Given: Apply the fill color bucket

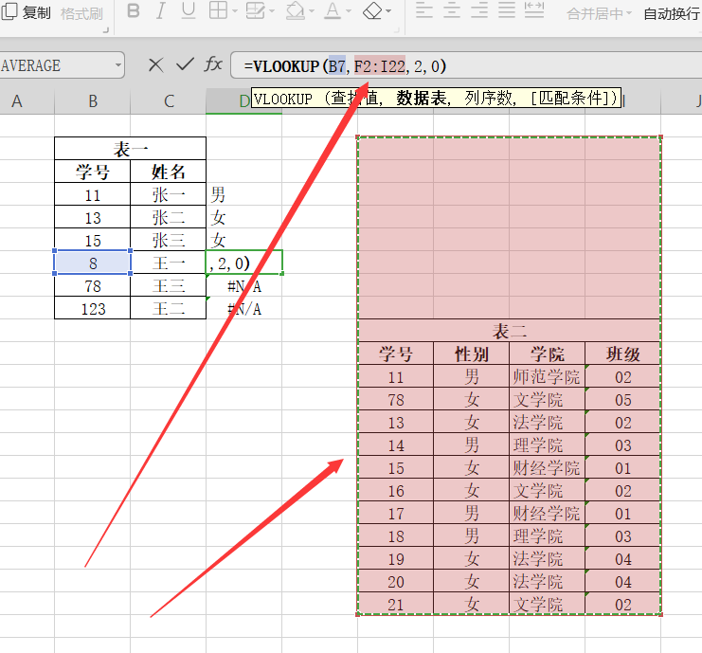Looking at the screenshot, I should pyautogui.click(x=295, y=10).
